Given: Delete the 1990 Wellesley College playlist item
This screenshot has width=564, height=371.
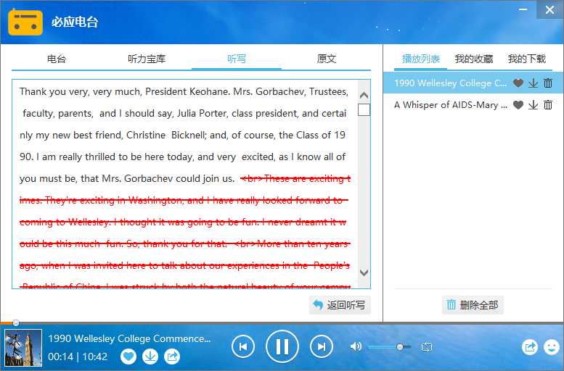Looking at the screenshot, I should (x=548, y=83).
